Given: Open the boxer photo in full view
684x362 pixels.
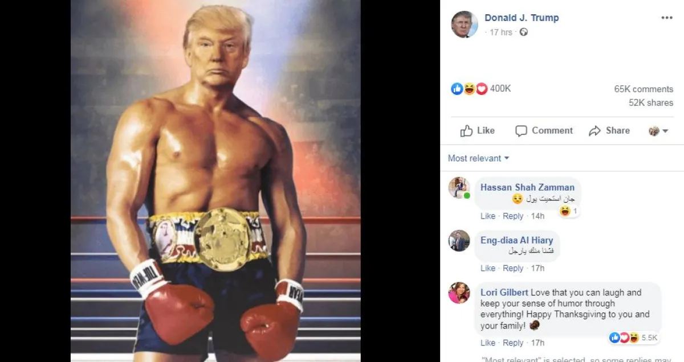Looking at the screenshot, I should [x=215, y=181].
